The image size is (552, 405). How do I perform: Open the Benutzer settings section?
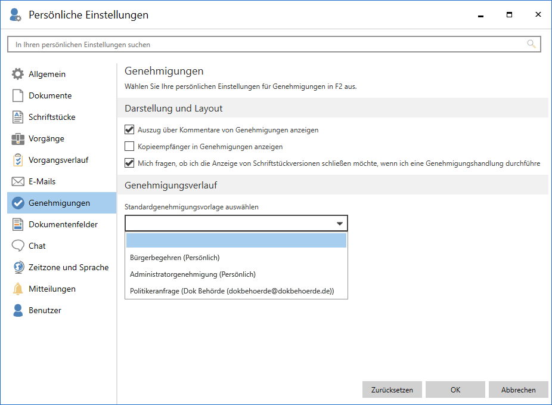pyautogui.click(x=45, y=311)
